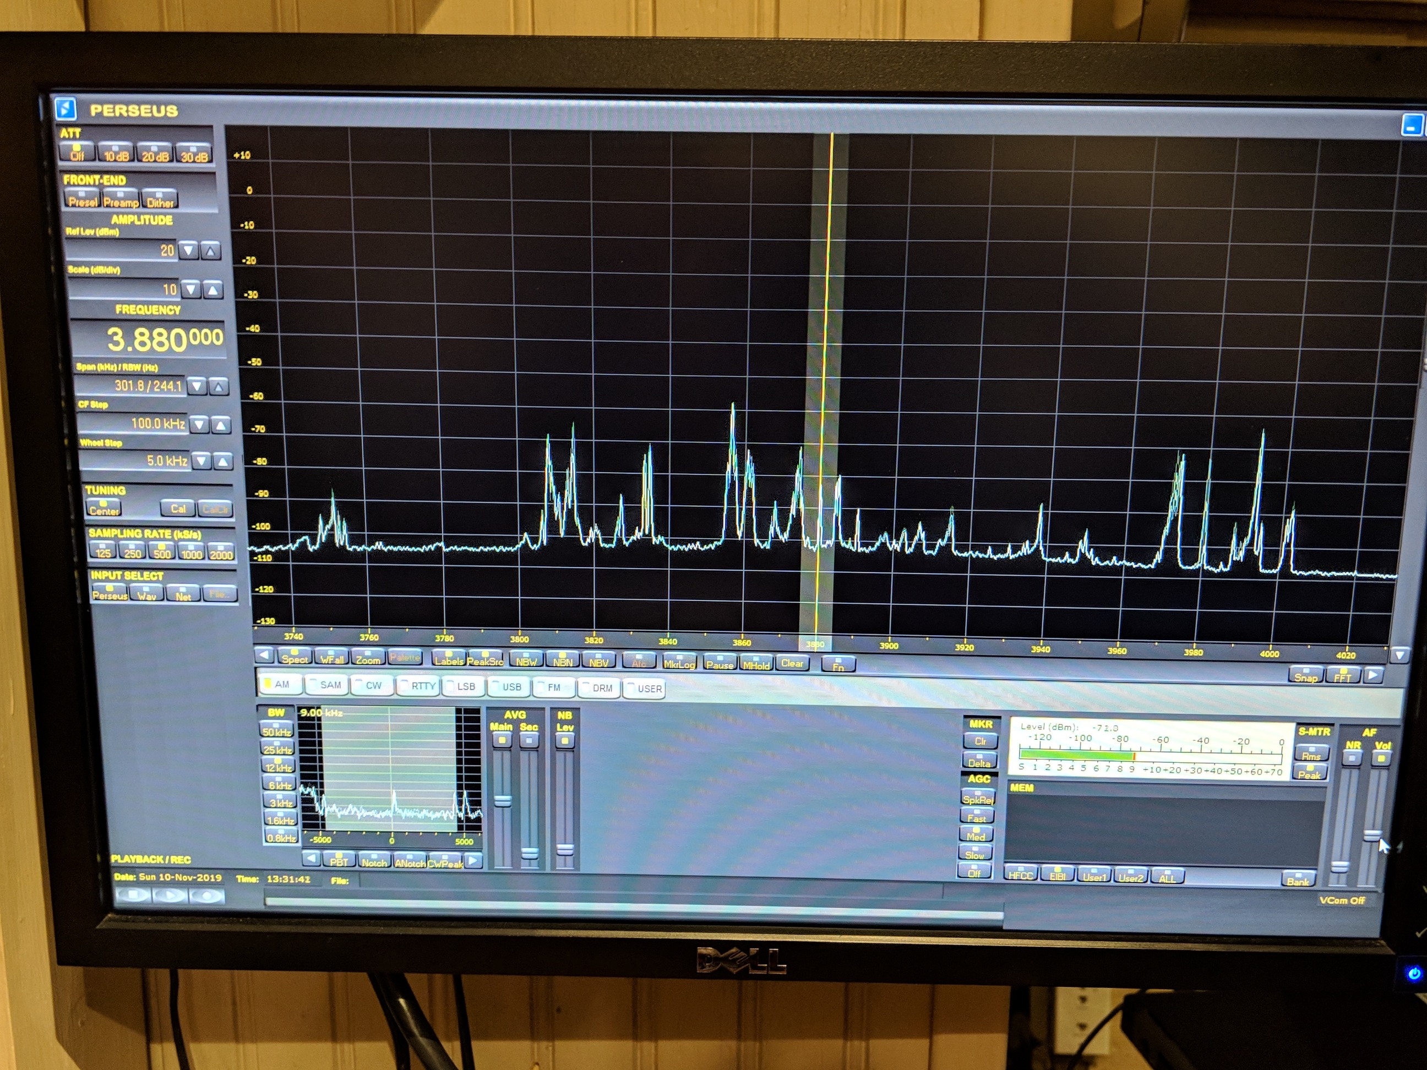
Task: Click the Fn button
Action: point(838,664)
